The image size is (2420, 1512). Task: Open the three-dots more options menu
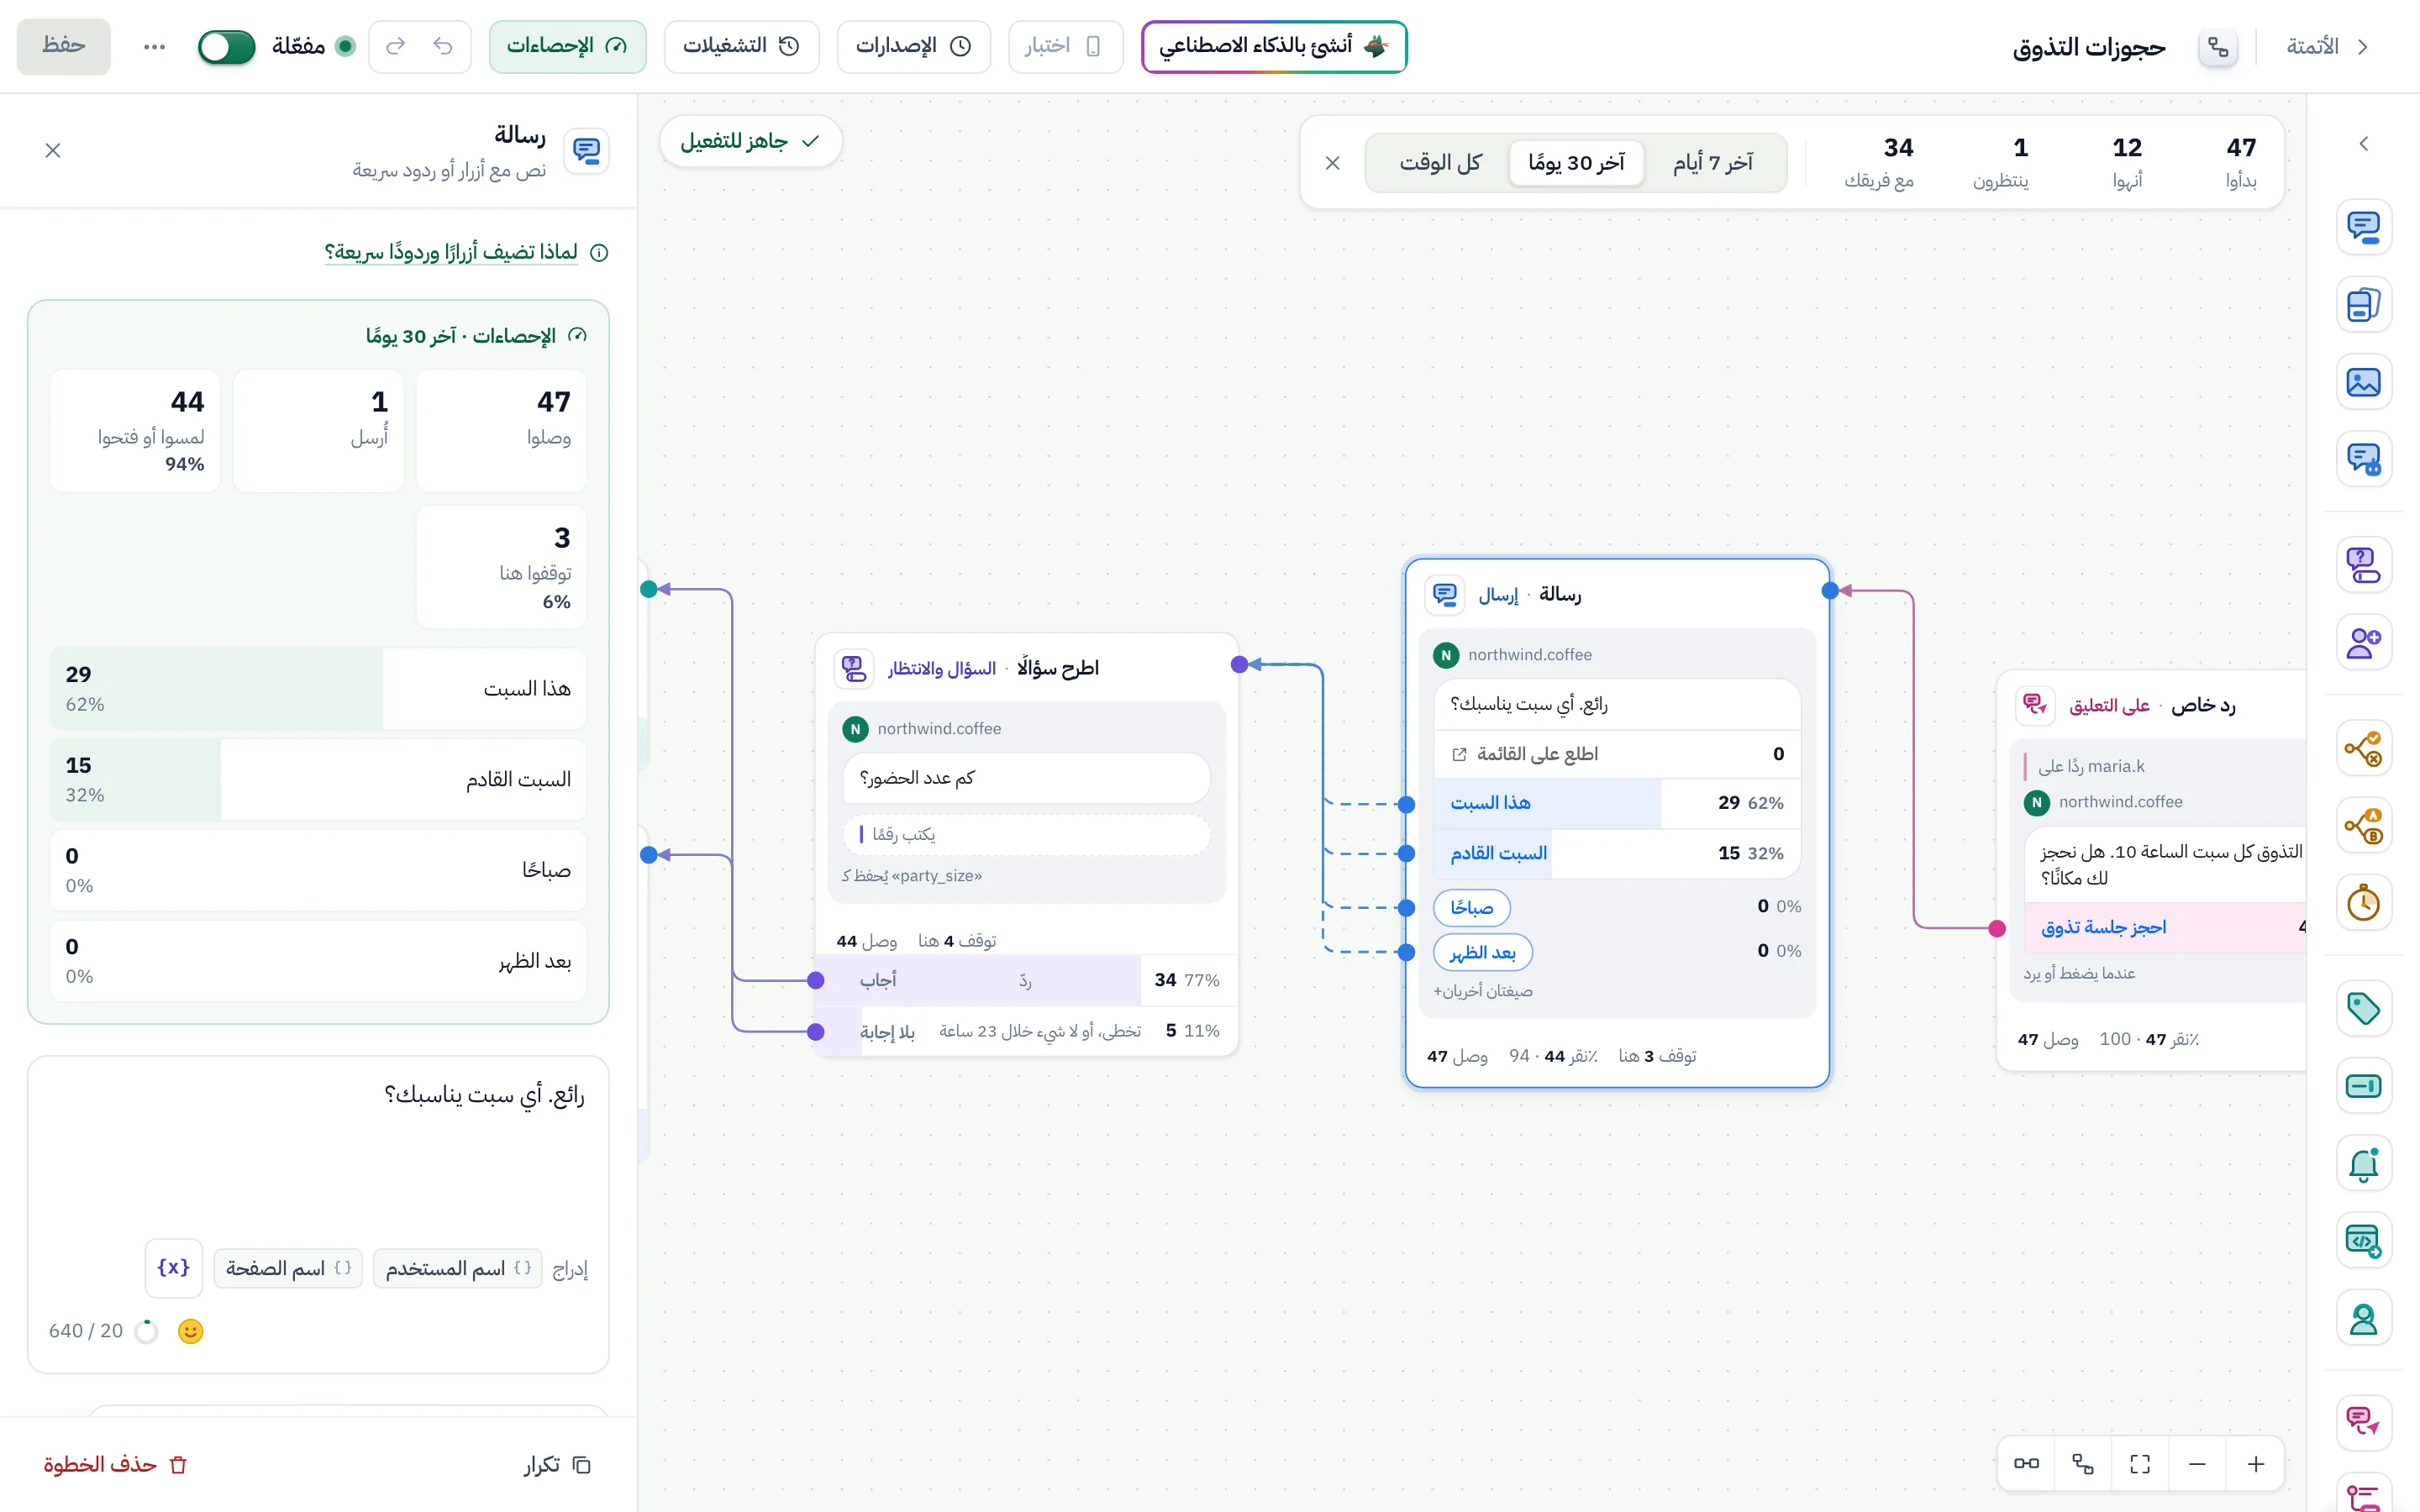(154, 46)
